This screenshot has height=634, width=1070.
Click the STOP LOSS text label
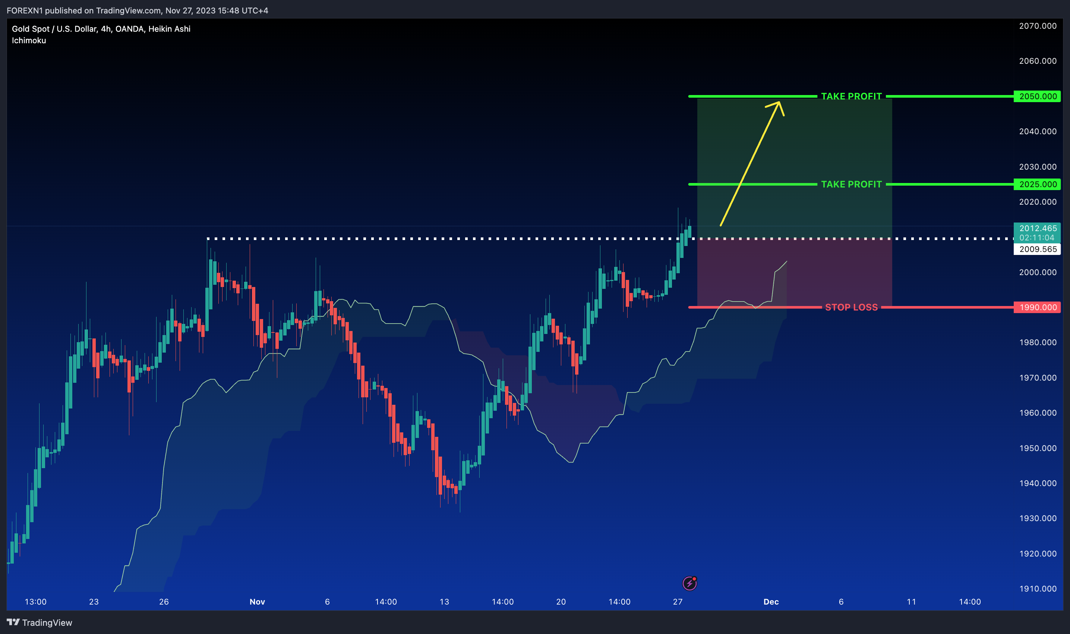click(x=851, y=307)
